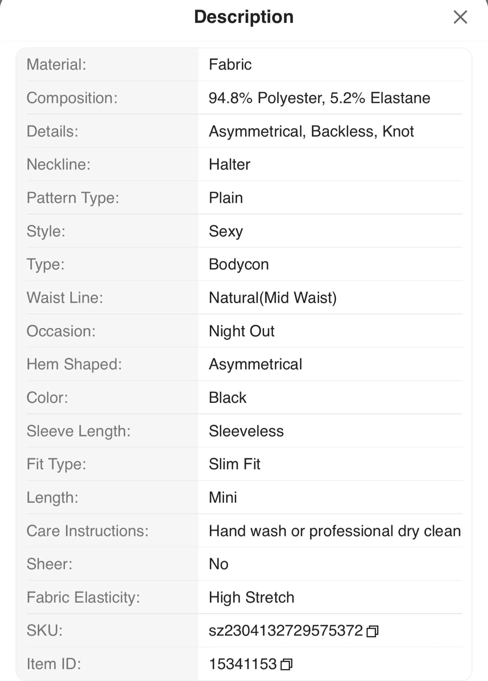
Task: Close the Description panel
Action: point(460,17)
